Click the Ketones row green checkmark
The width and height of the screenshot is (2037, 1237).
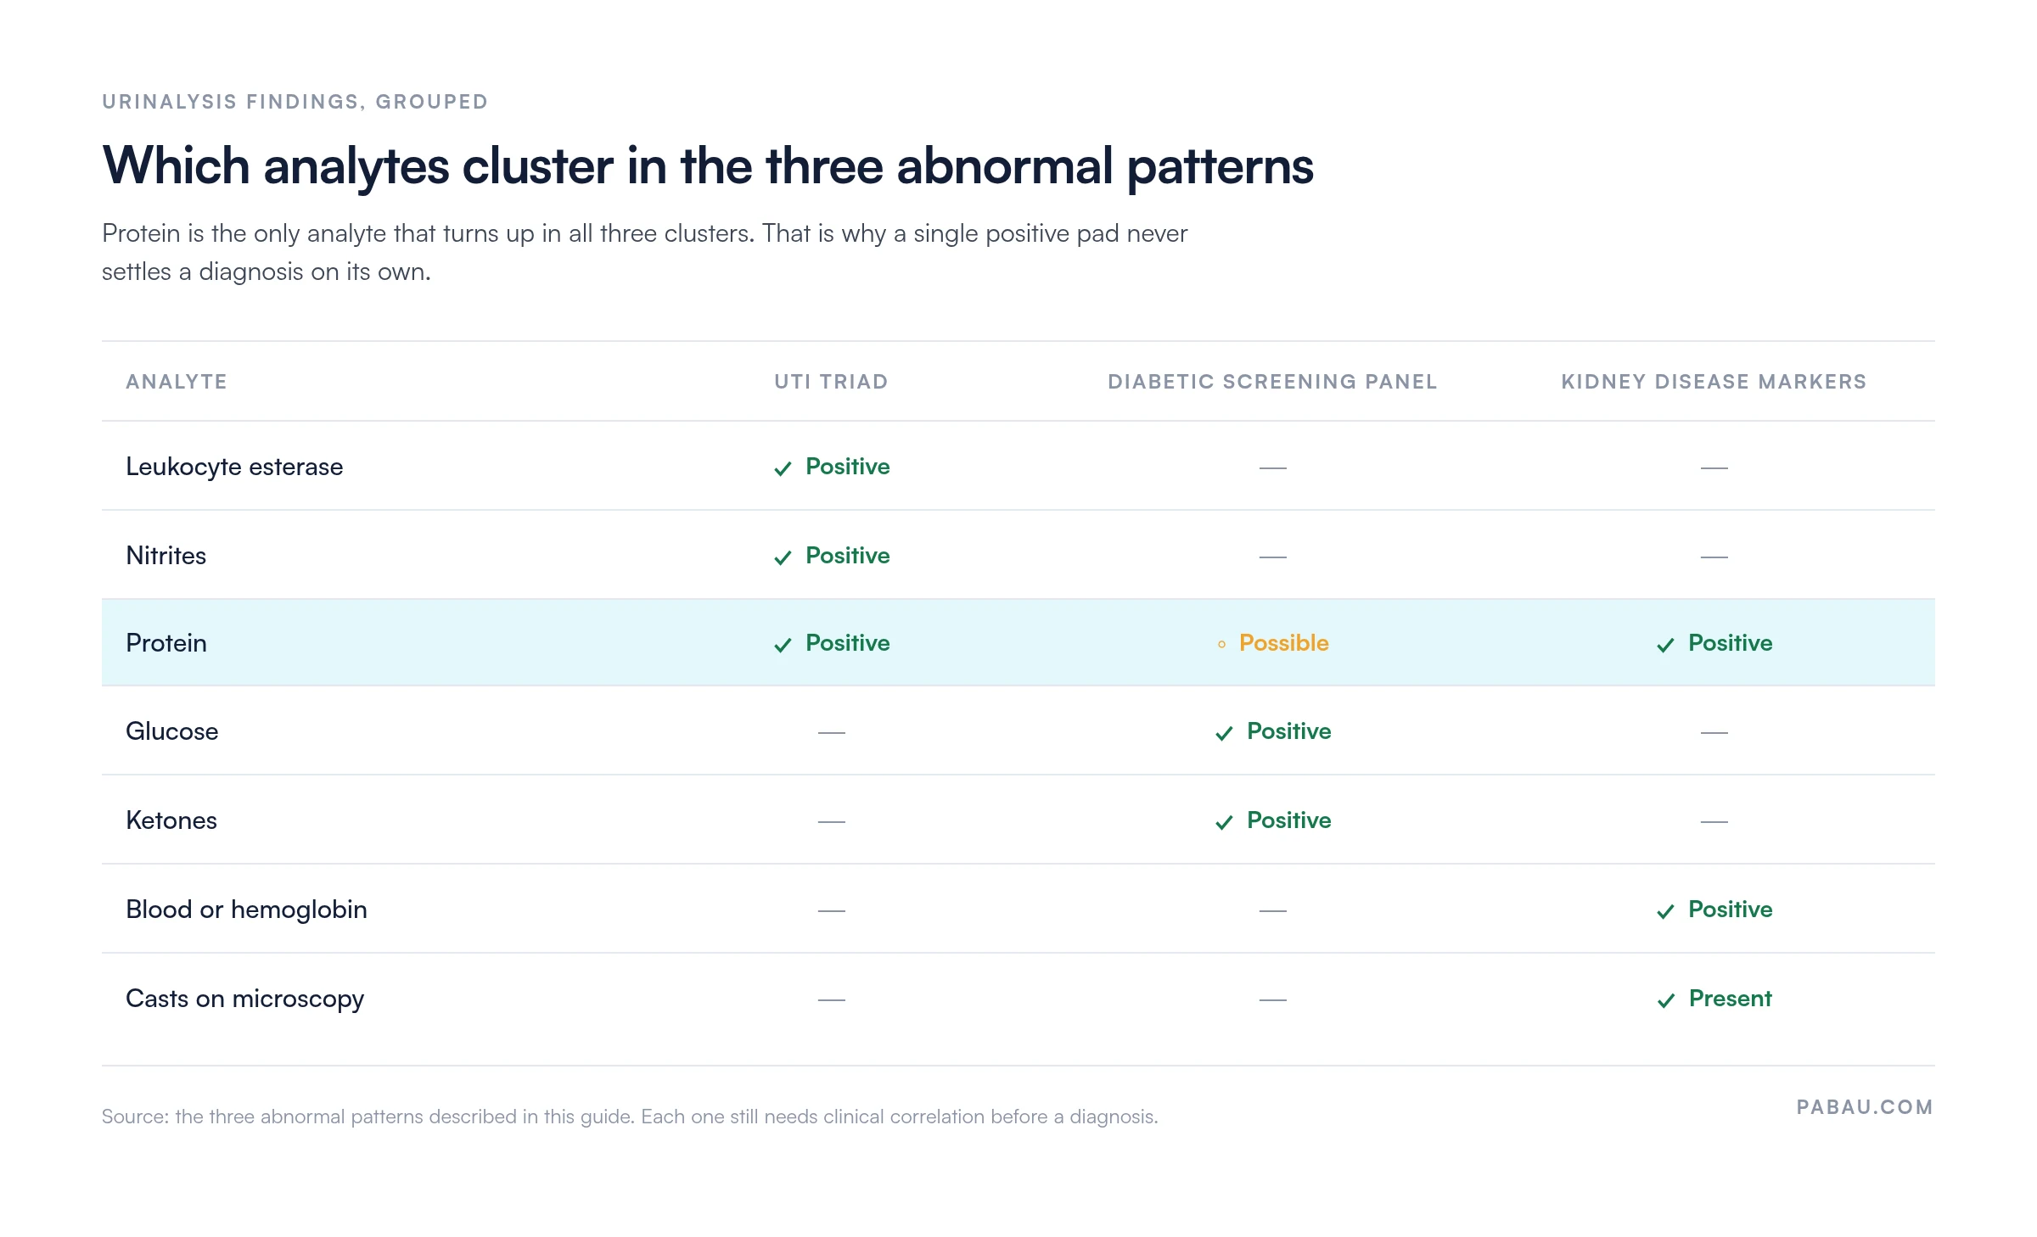click(1224, 822)
